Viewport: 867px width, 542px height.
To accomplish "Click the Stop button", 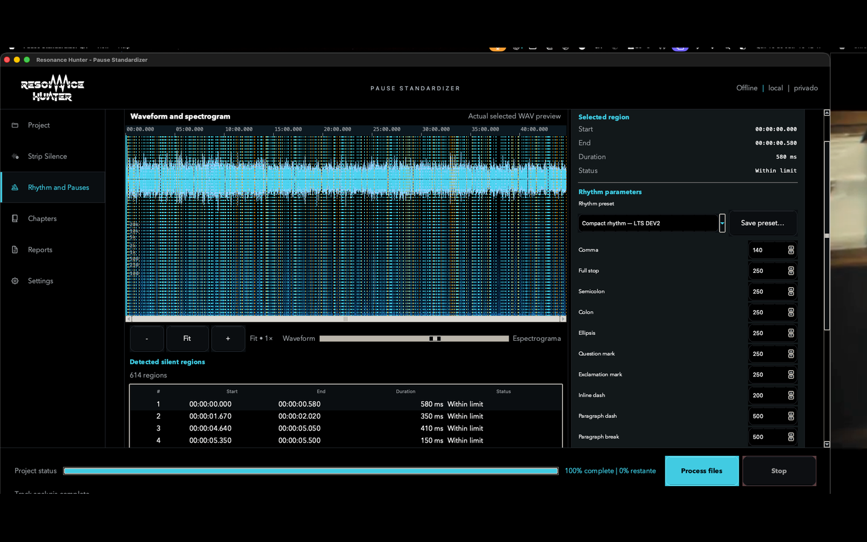I will pyautogui.click(x=779, y=471).
